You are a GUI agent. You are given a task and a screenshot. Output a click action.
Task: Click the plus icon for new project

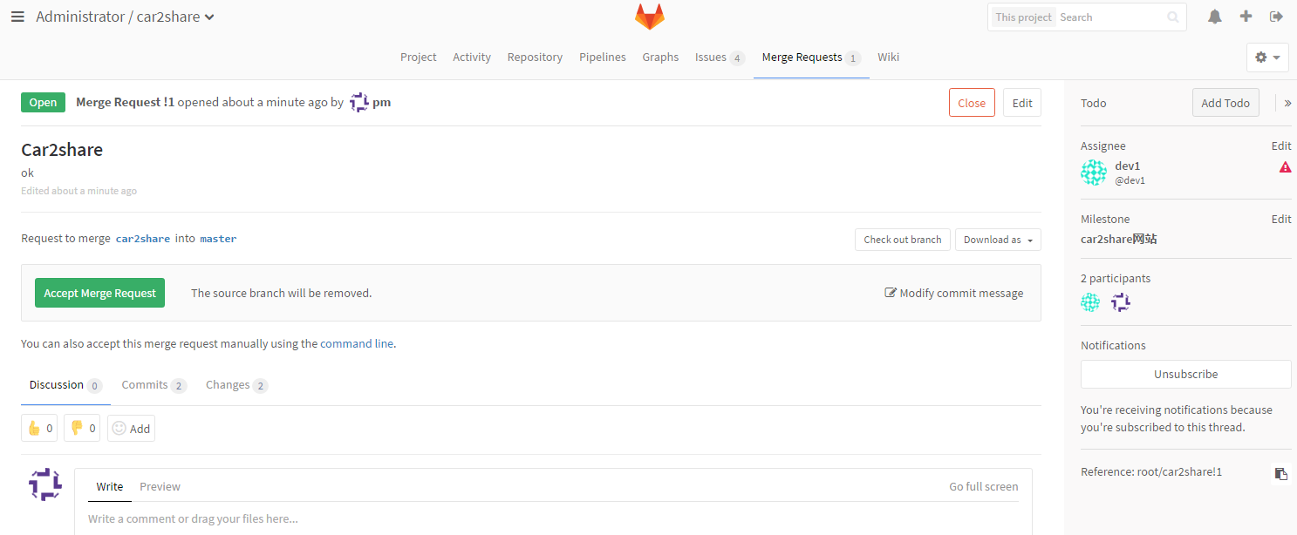[x=1246, y=17]
